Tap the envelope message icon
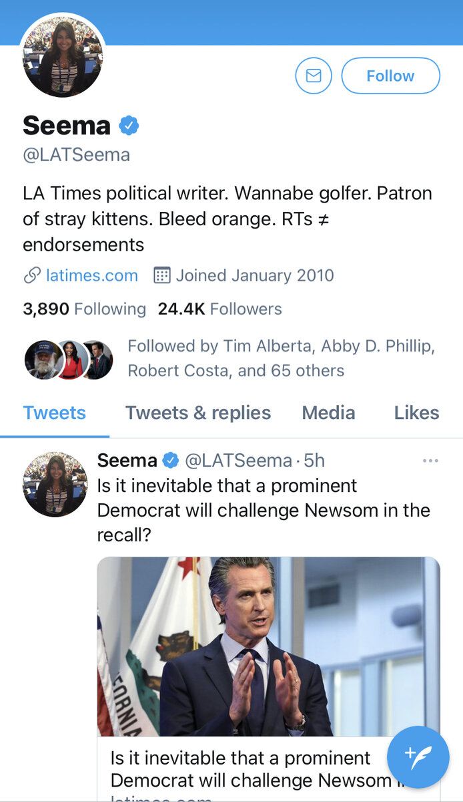The height and width of the screenshot is (802, 463). [x=313, y=76]
